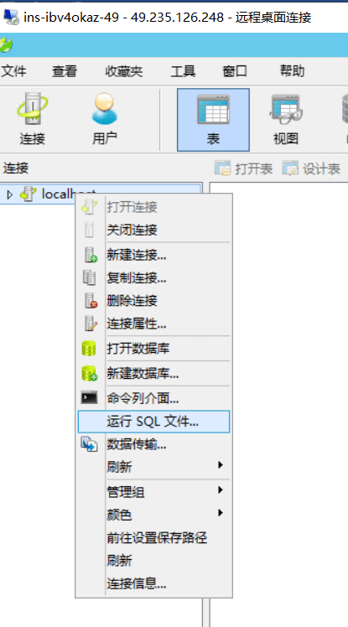Expand the 颜色 submenu arrow
The height and width of the screenshot is (627, 348).
pyautogui.click(x=220, y=513)
